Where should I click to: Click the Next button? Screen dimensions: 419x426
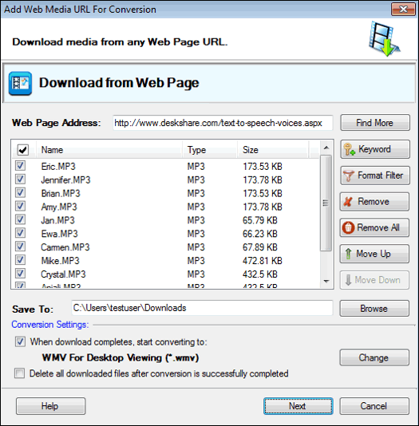(x=298, y=406)
